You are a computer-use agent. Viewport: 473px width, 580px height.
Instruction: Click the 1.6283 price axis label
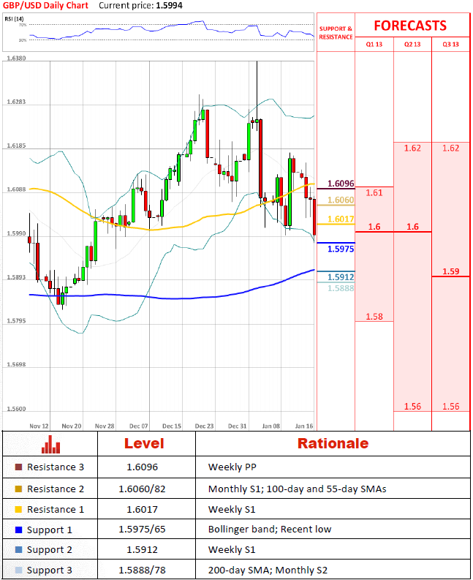click(16, 102)
